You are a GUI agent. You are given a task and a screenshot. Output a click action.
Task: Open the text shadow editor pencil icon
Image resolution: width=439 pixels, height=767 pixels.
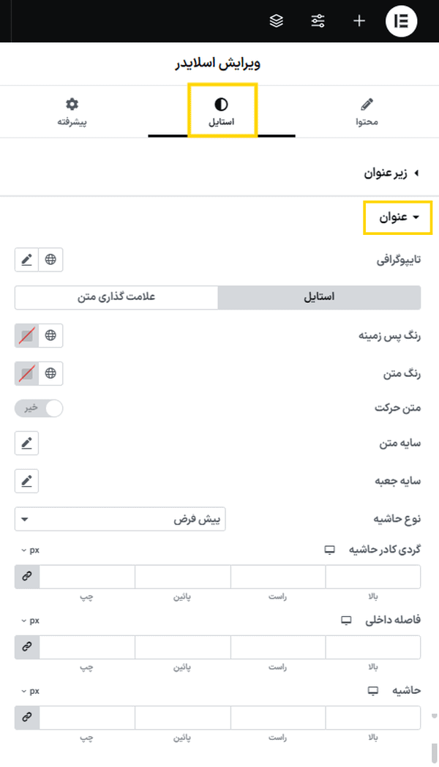point(26,443)
